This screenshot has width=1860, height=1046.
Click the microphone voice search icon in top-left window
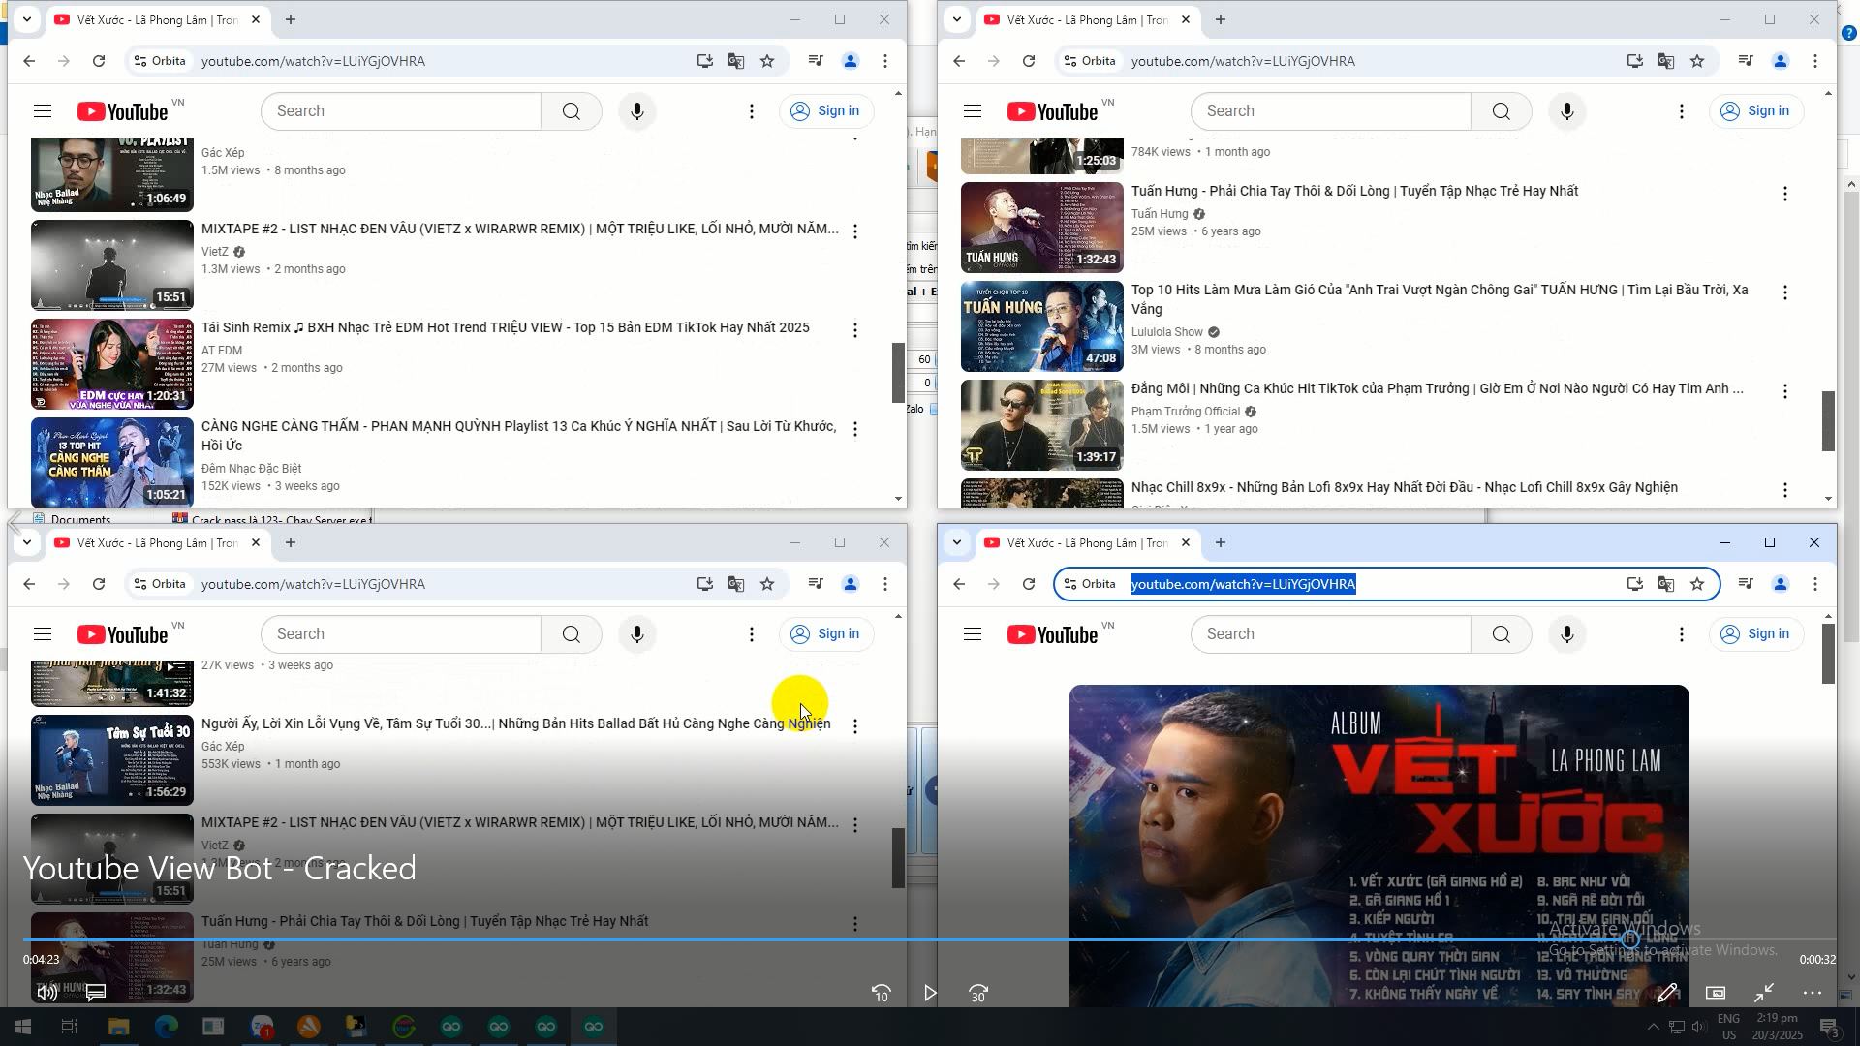636,111
